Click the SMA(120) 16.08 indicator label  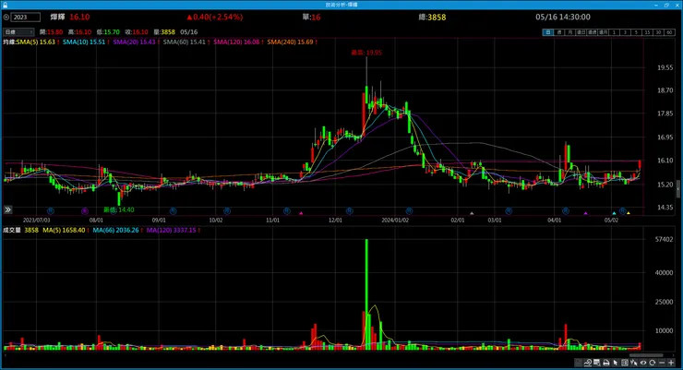click(238, 42)
